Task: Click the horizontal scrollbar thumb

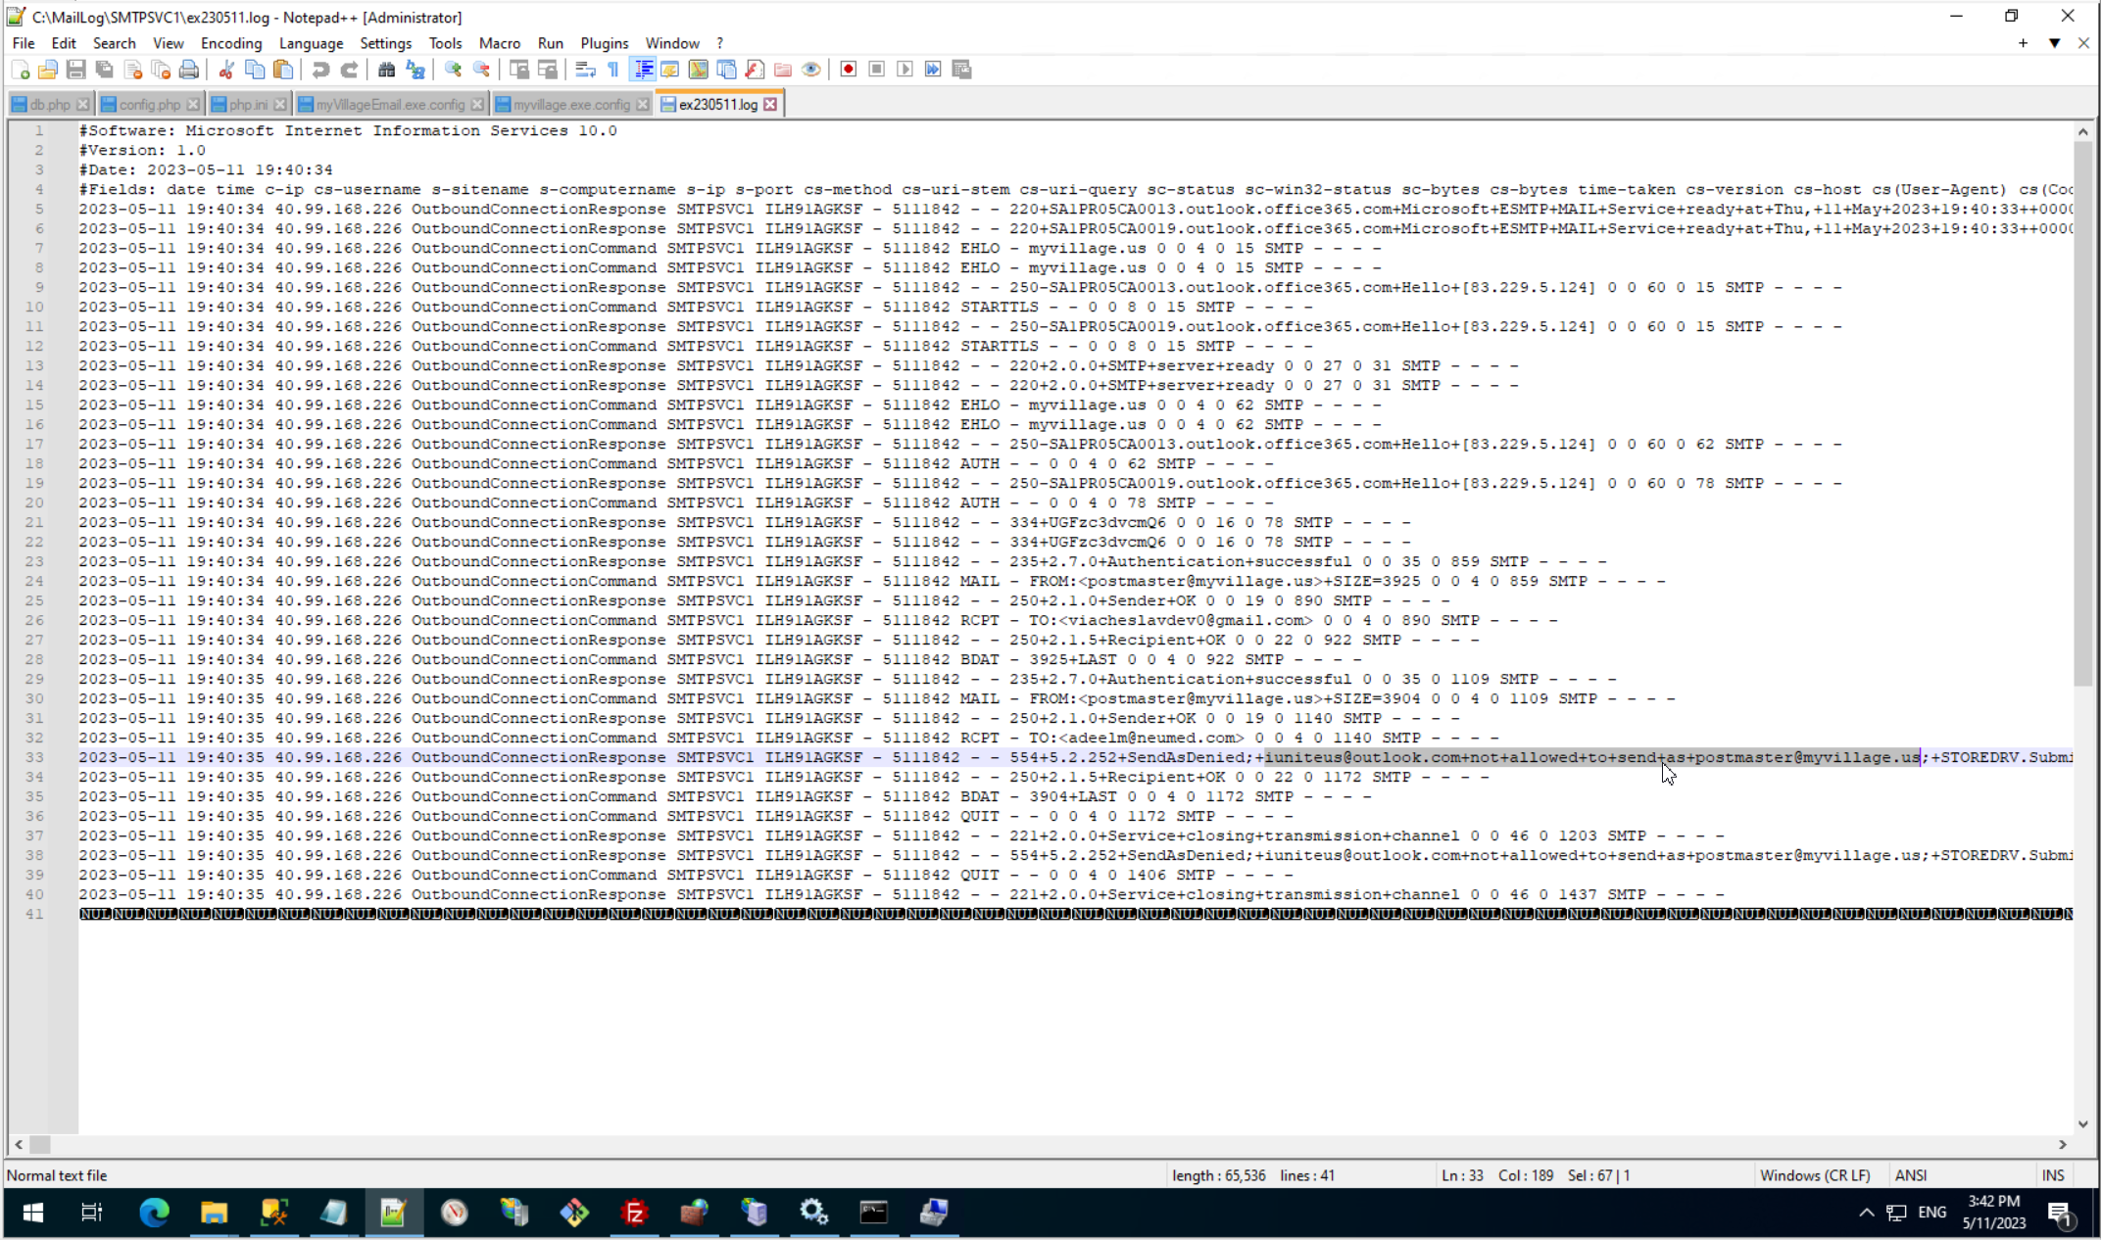Action: coord(40,1144)
